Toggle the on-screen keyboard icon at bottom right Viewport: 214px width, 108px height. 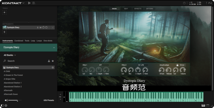coord(203,105)
